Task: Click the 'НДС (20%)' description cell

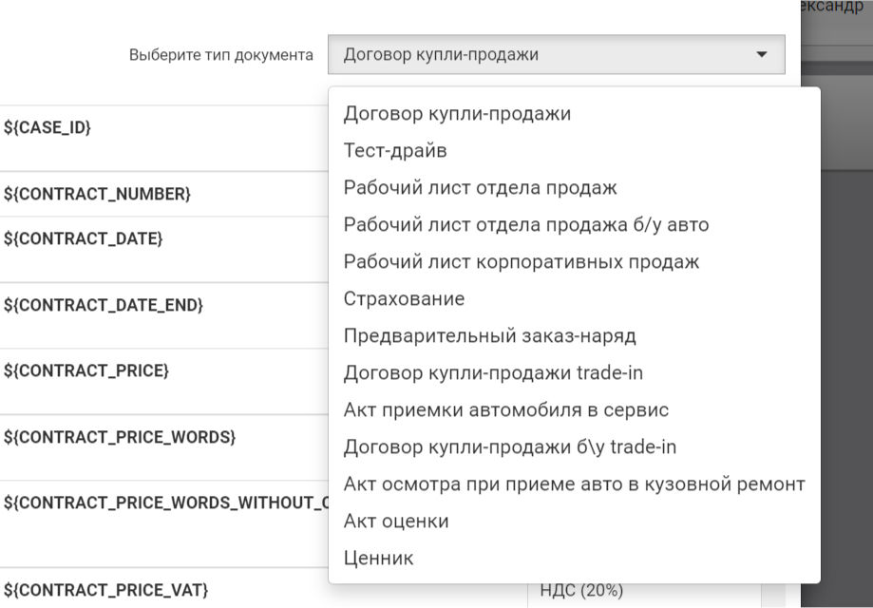Action: 581,591
